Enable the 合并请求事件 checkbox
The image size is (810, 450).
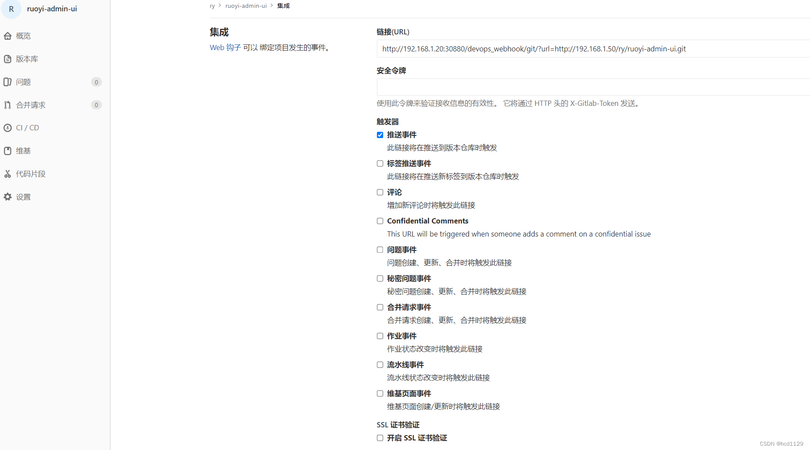pos(380,308)
